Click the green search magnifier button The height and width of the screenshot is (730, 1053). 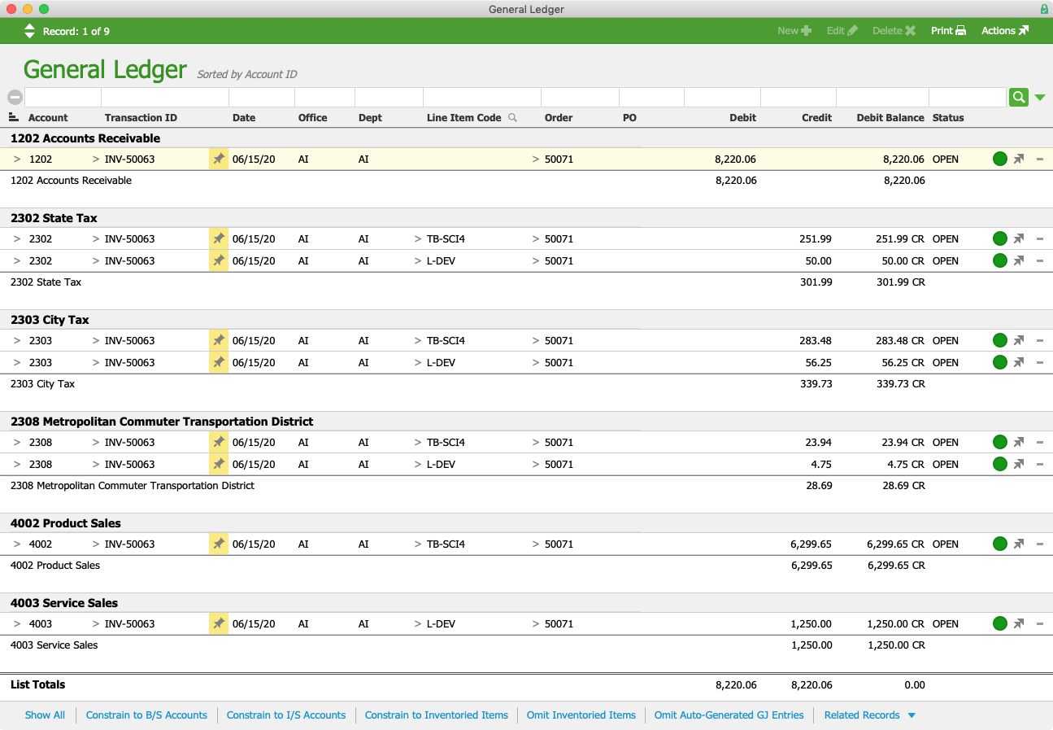tap(1019, 97)
